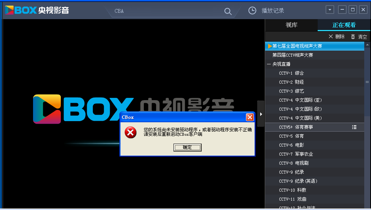
Task: Minimize the CBox window
Action: click(342, 10)
